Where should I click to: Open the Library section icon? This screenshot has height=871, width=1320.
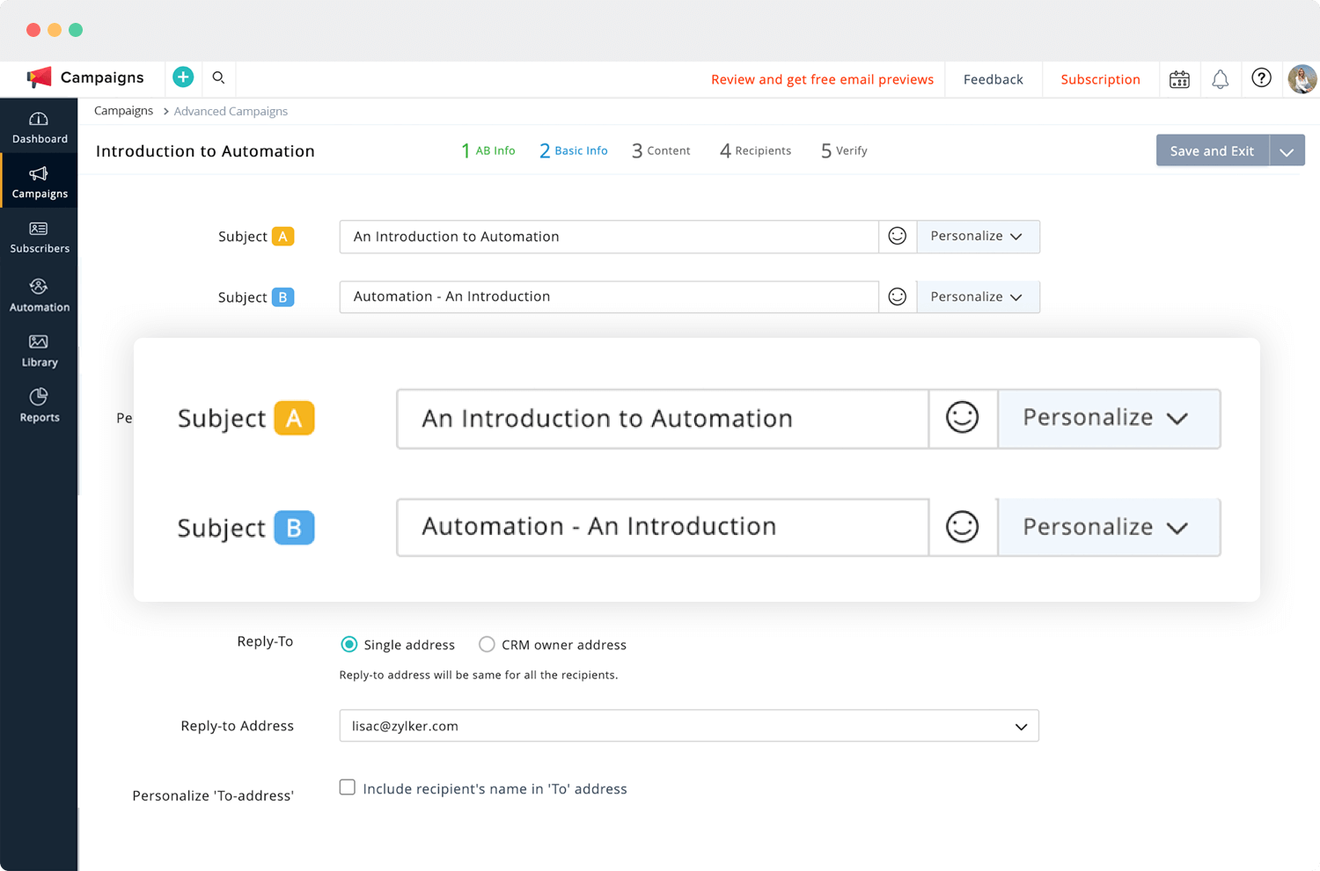[39, 350]
